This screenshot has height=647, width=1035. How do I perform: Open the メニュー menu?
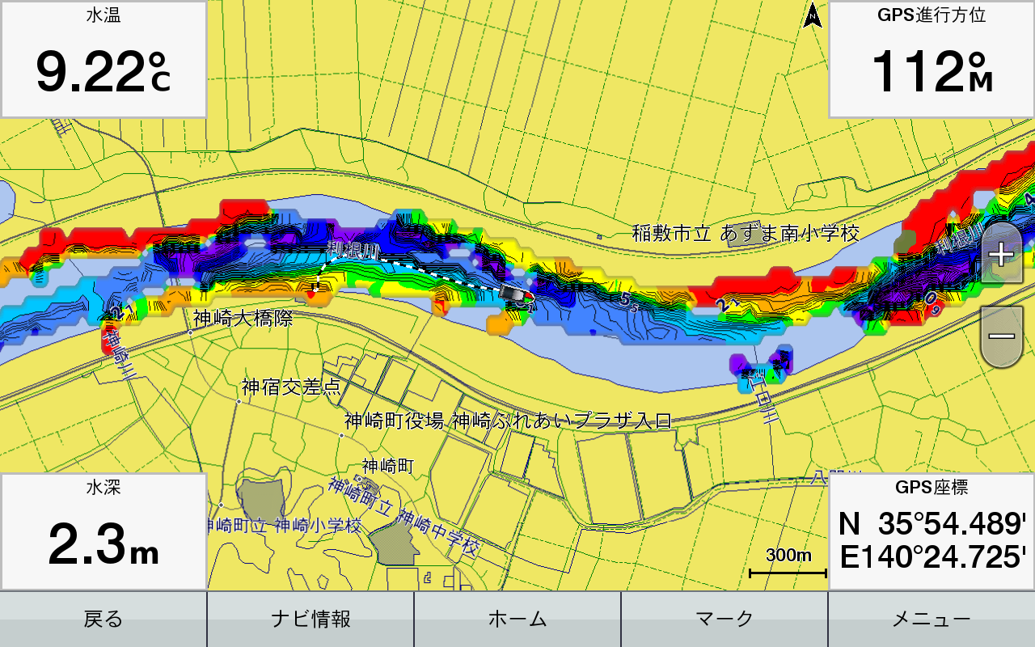pyautogui.click(x=931, y=620)
